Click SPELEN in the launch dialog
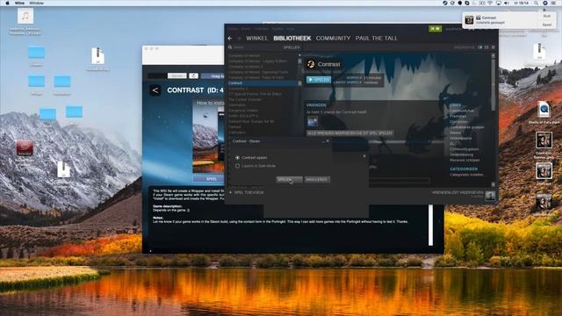This screenshot has width=562, height=316. tap(289, 179)
